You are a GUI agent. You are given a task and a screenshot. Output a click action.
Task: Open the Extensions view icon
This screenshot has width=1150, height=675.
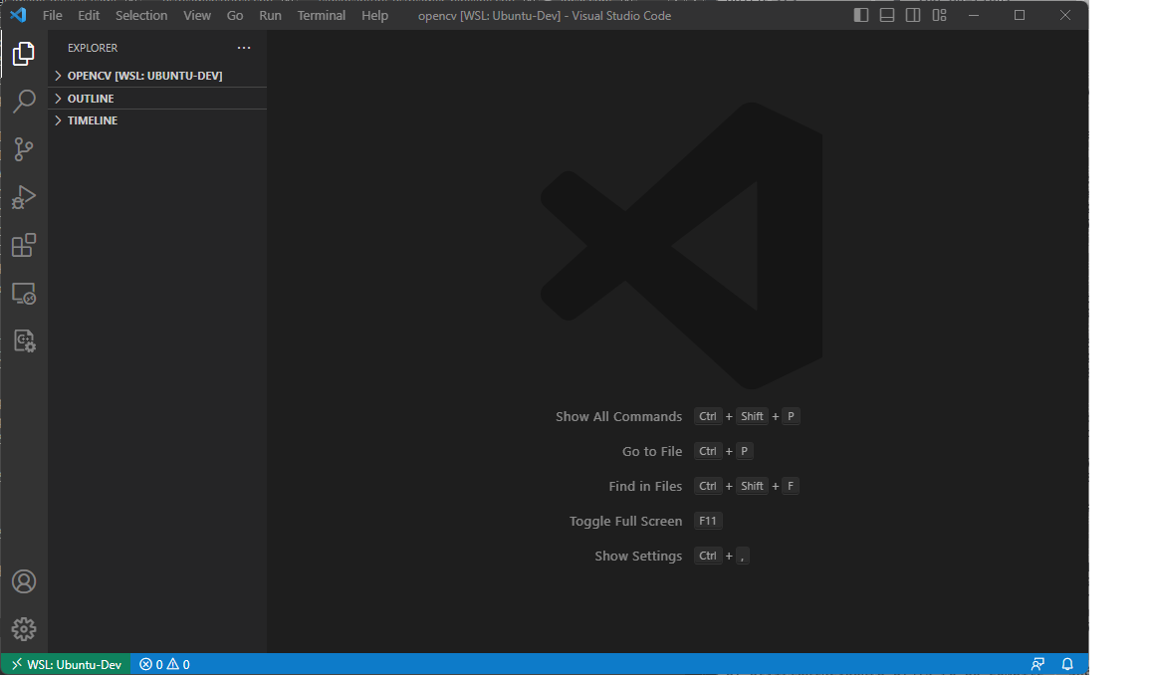point(24,245)
